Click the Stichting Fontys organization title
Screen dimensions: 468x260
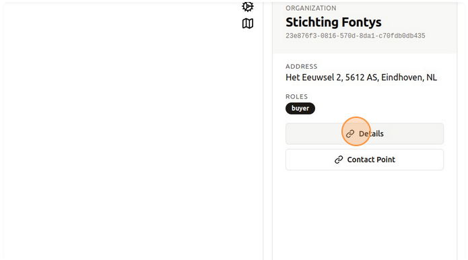pyautogui.click(x=333, y=22)
